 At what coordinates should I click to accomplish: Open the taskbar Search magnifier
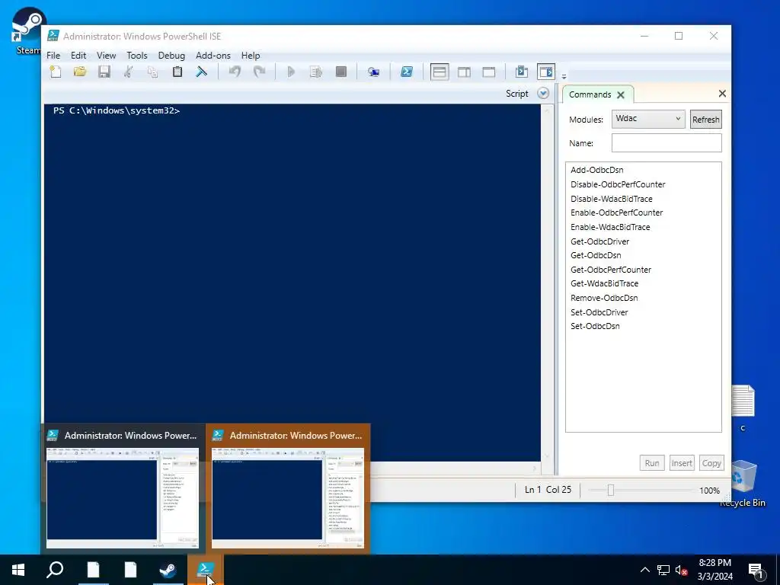tap(55, 570)
